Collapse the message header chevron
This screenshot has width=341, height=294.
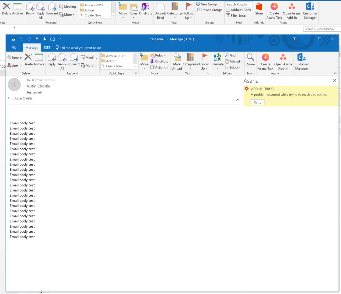tap(238, 100)
